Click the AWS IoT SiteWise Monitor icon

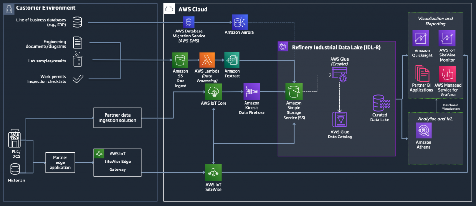click(447, 37)
